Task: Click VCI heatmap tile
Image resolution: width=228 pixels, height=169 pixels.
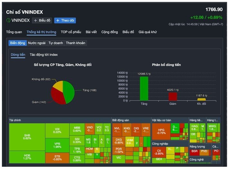Action: tap(99, 129)
